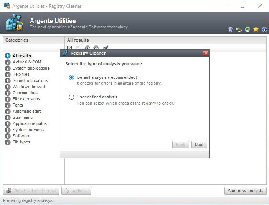Screen dimensions: 269x205
Task: Select the ActiveX & COM category
Action: pyautogui.click(x=26, y=62)
